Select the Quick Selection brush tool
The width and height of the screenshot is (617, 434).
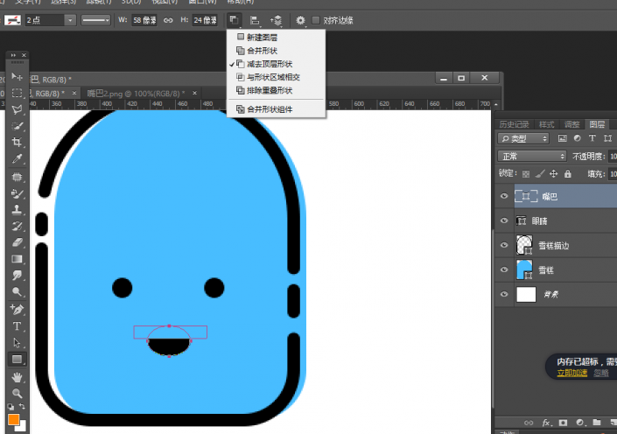coord(17,126)
